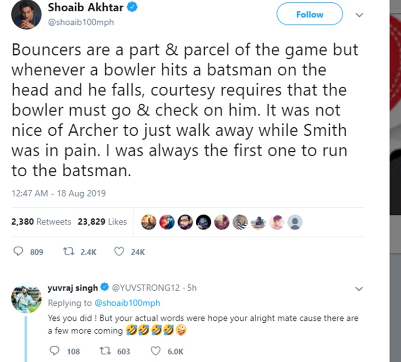Screen dimensions: 401x362
Task: Click Shoaib Akhtar's verified badge
Action: pos(133,8)
